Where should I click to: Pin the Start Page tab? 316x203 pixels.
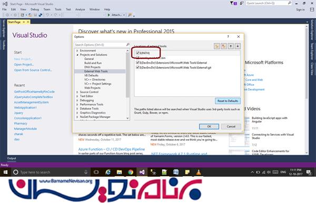[x=24, y=22]
